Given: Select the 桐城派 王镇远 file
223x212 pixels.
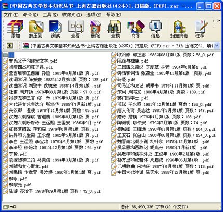Looking at the screenshot, I should coord(164,129).
